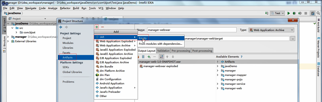Open the Test run configuration dropdown

277,13
